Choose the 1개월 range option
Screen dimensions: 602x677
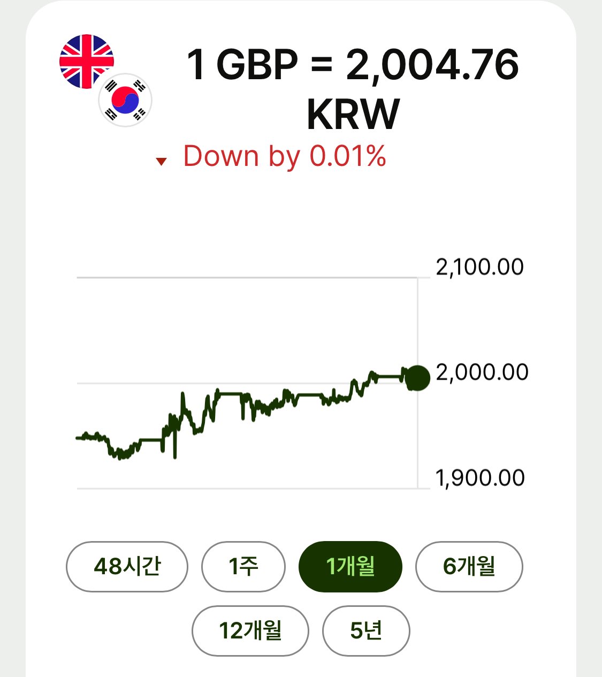tap(350, 566)
